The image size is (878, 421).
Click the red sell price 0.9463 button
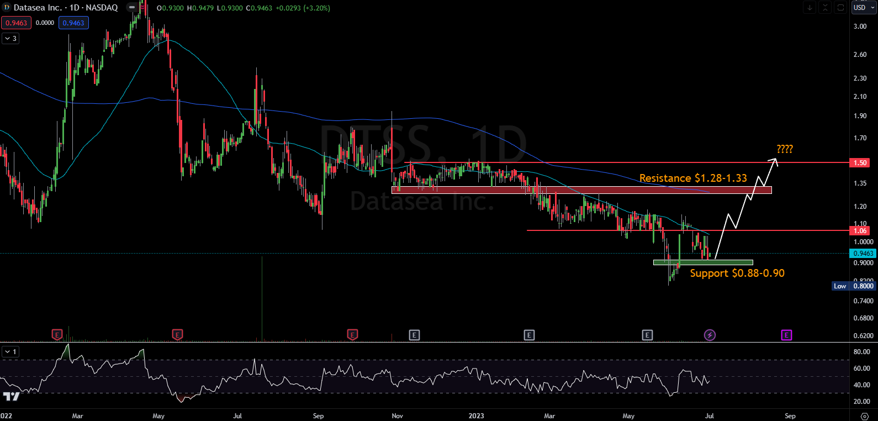click(x=16, y=23)
